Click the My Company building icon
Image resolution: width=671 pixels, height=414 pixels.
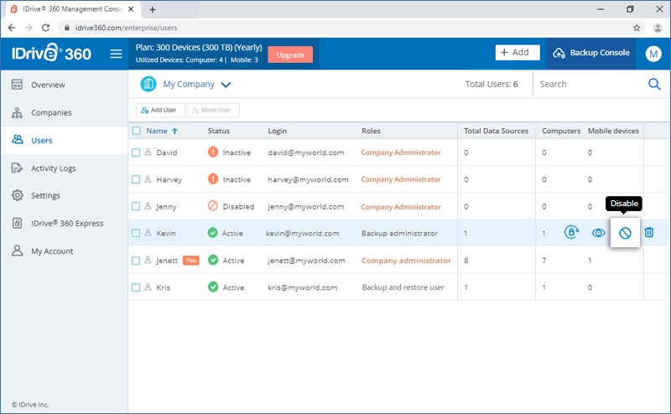(148, 84)
